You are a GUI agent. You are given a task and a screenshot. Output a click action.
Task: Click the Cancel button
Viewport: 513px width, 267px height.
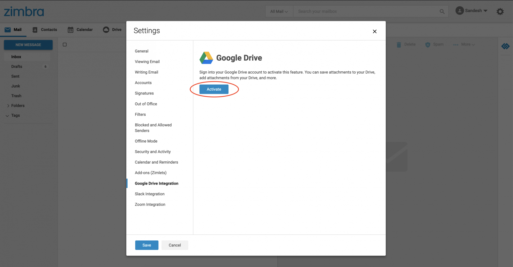click(x=175, y=245)
